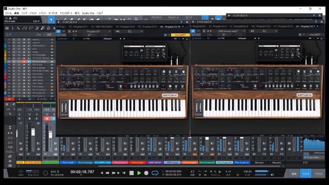Click the plus icon in right instrument window header
The height and width of the screenshot is (185, 329).
(x=193, y=22)
